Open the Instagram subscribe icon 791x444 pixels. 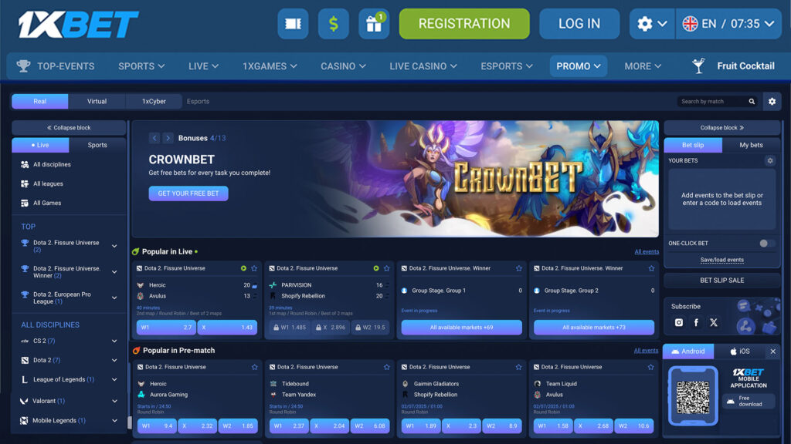(x=679, y=323)
